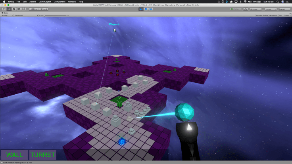Select the Scale tool
Viewport: 292px width, 164px height.
click(18, 9)
